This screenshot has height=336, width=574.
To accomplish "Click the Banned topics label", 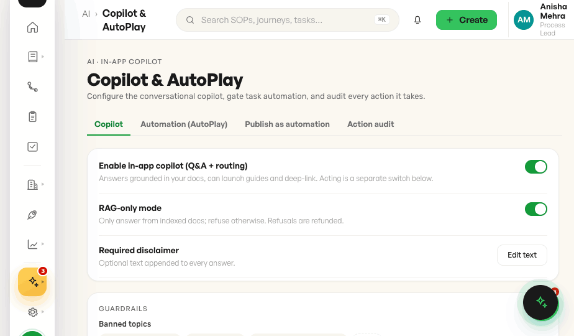I will click(125, 324).
